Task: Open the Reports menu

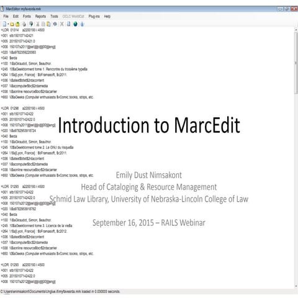Action: 40,16
